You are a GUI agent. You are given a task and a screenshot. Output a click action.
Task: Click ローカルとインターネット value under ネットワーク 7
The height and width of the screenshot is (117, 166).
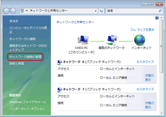[x=117, y=96]
